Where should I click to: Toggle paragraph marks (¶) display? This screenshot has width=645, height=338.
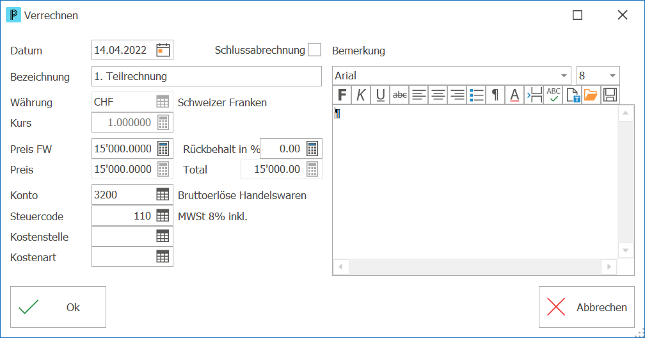495,95
